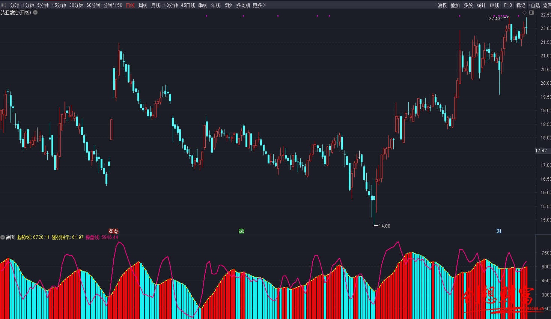Click the diamond marker icon

(x=524, y=13)
